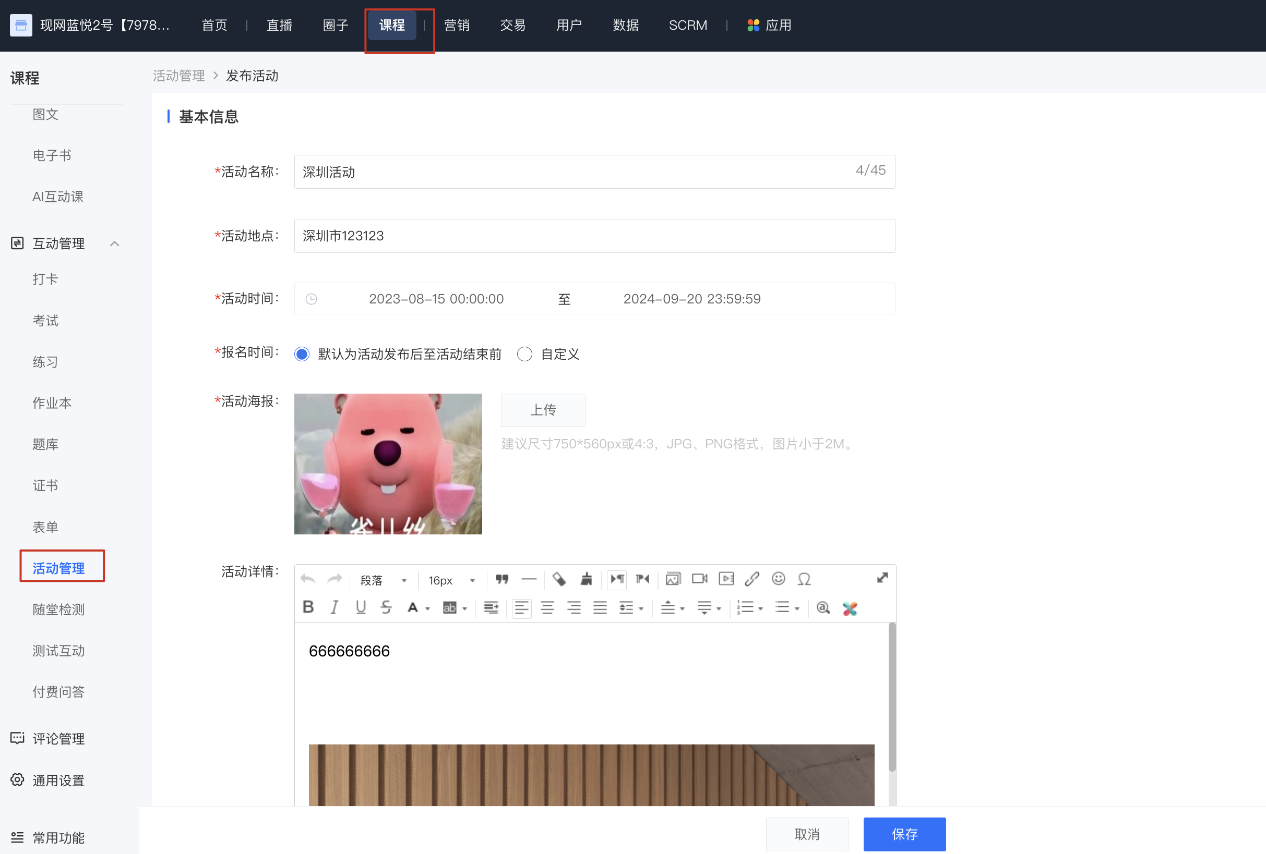Choose the 自定义 registration time option
Screen dimensions: 1266x854
tap(524, 355)
